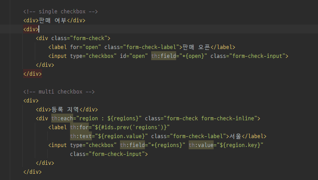The height and width of the screenshot is (180, 318).
Task: Click the th:each attribute
Action: pos(62,119)
